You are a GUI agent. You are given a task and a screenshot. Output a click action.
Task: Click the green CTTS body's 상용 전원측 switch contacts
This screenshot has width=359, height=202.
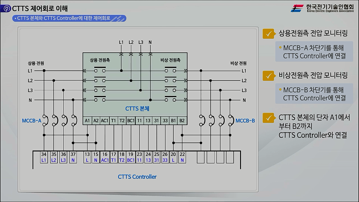pyautogui.click(x=100, y=84)
